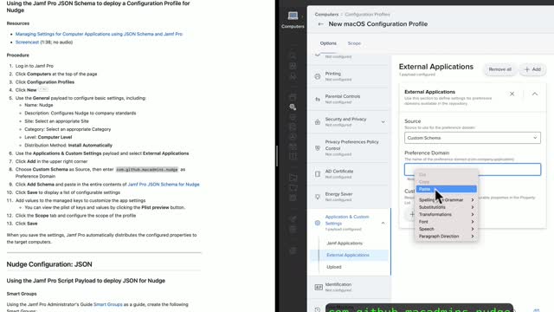Open Paragraph Direction submenu
Viewport: 554px width, 312px height.
(x=447, y=237)
